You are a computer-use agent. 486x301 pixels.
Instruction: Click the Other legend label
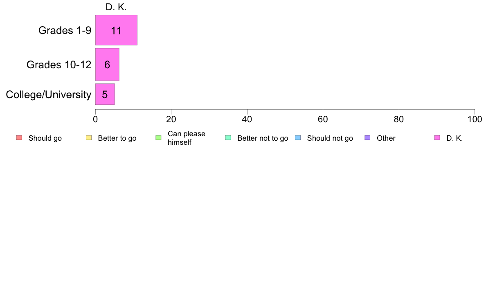point(386,138)
